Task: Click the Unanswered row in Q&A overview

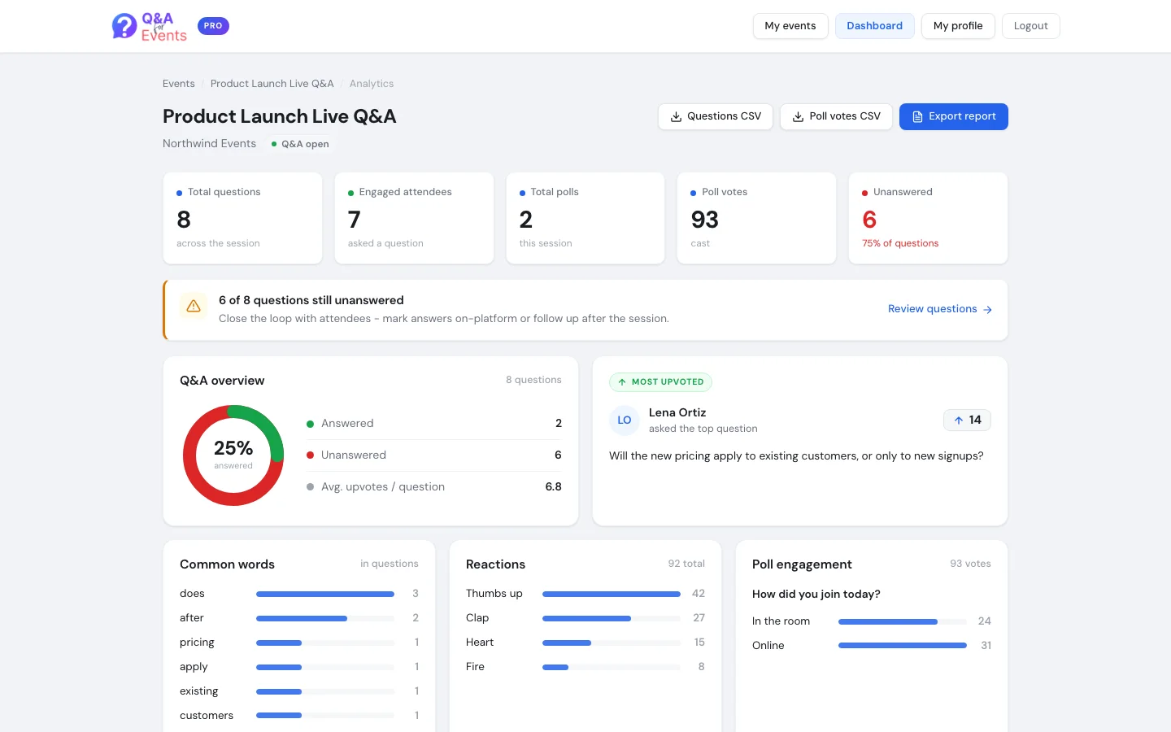Action: point(434,455)
